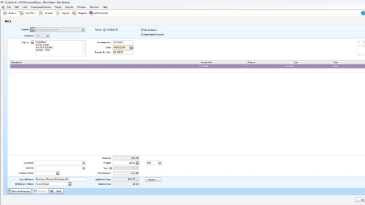Click the Ship To address text box
The width and height of the screenshot is (365, 205).
point(60,48)
